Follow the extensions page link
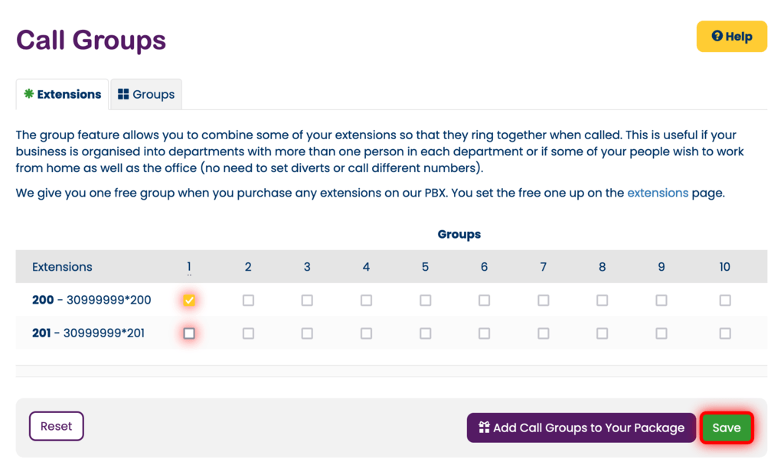 tap(657, 193)
